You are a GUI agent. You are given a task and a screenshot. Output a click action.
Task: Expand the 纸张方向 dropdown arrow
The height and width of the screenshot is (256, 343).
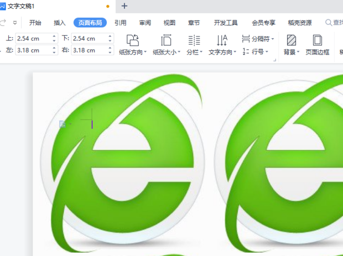pos(145,52)
